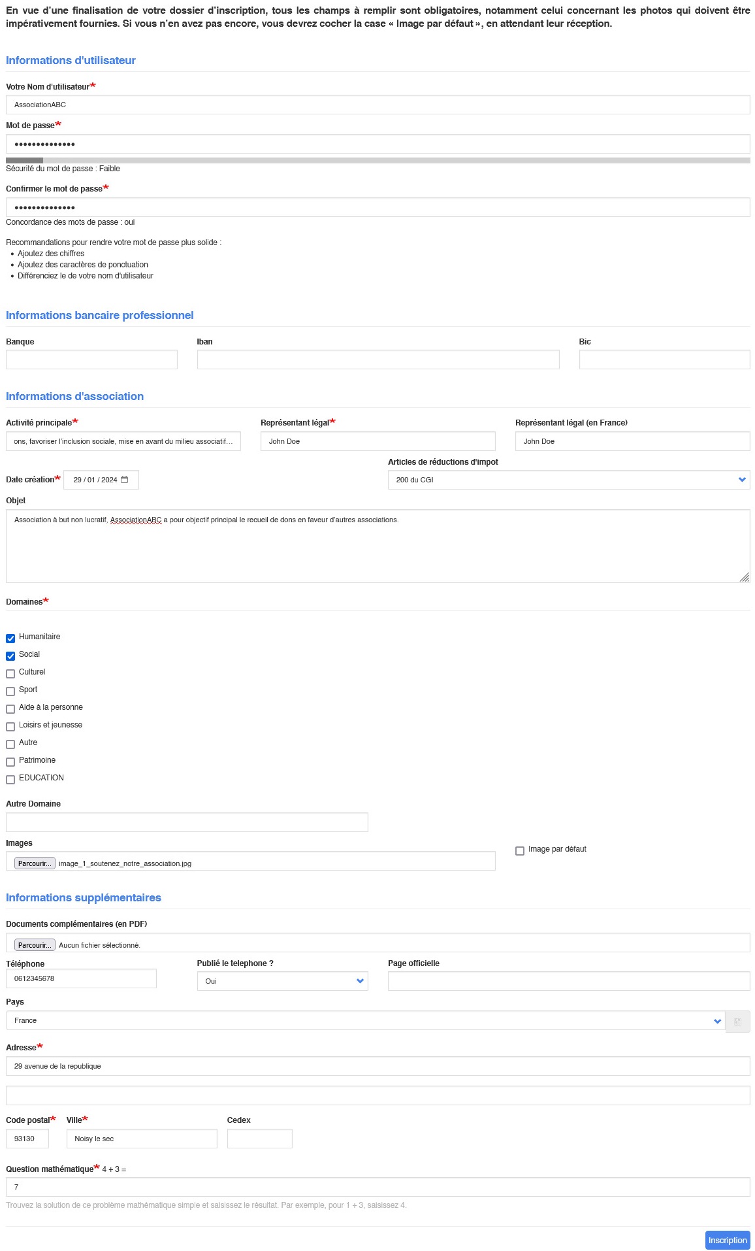Screen dimensions: 755x1251
Task: Click the password strength bar
Action: click(x=377, y=160)
